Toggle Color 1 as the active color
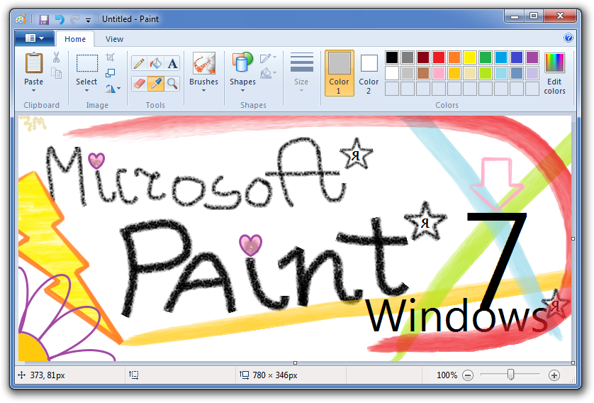 point(339,73)
